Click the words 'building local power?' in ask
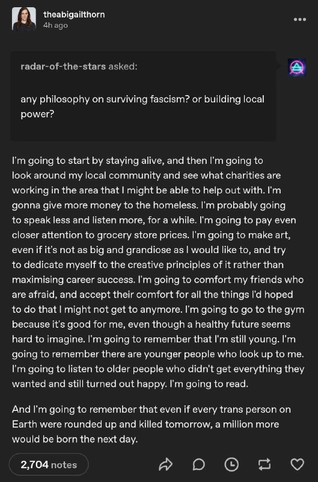The height and width of the screenshot is (482, 318). pyautogui.click(x=142, y=107)
